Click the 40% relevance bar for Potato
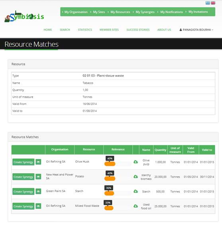This screenshot has height=226, width=222. [110, 179]
